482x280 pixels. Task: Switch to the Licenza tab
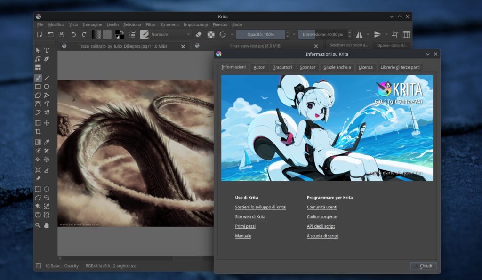tap(365, 67)
